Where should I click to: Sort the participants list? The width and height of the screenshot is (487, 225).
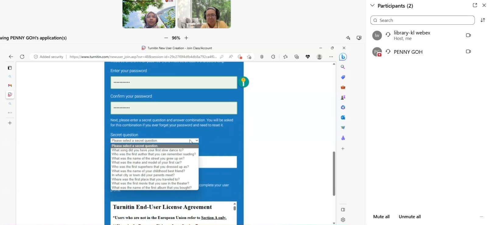click(483, 20)
